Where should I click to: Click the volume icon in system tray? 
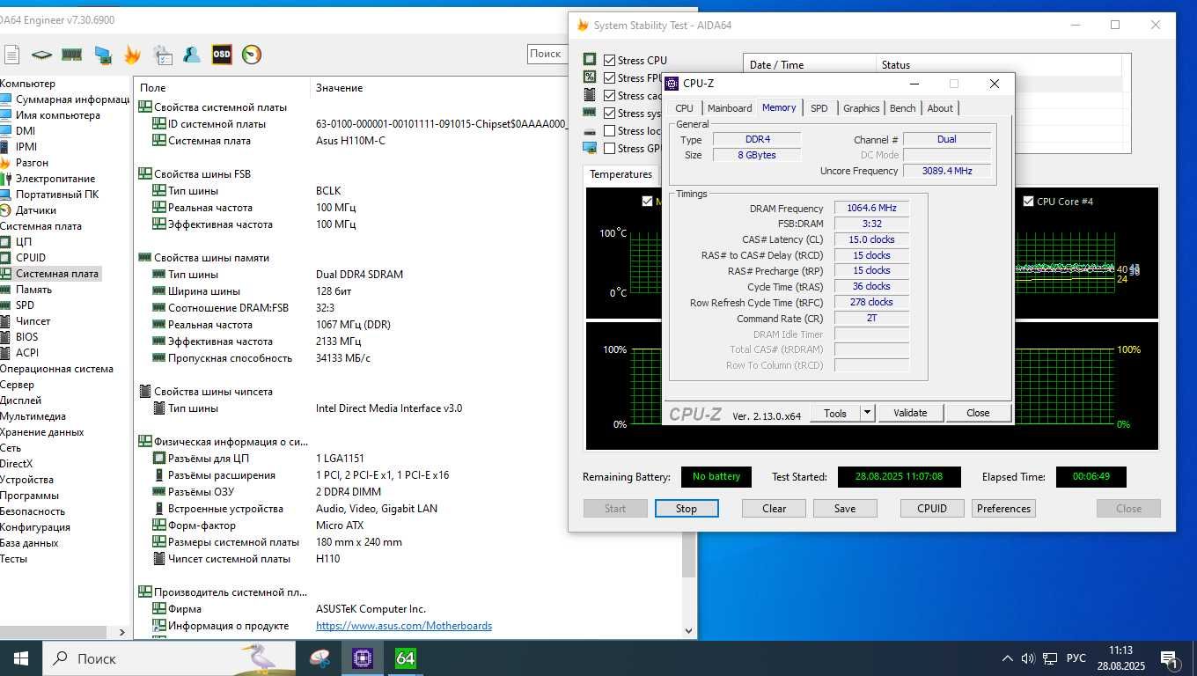pyautogui.click(x=1027, y=658)
